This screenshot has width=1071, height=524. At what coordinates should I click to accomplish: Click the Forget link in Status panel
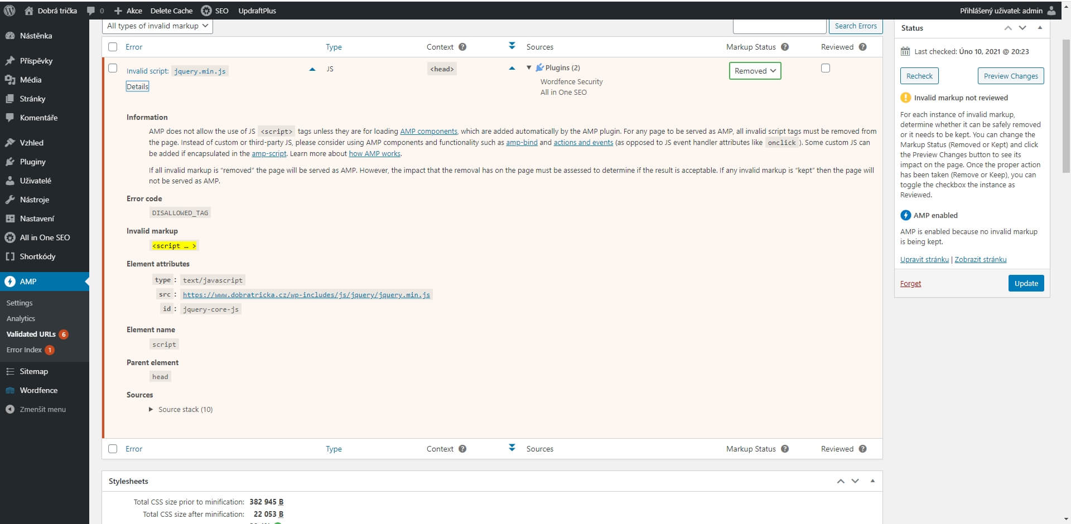click(x=910, y=283)
